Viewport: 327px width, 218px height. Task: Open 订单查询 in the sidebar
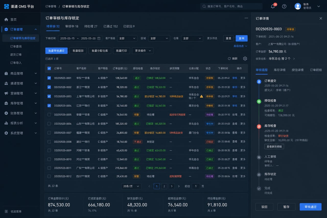pos(16,47)
